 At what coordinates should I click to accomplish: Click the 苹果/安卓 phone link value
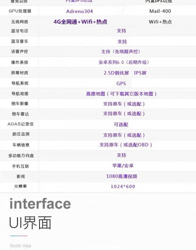click(x=123, y=166)
